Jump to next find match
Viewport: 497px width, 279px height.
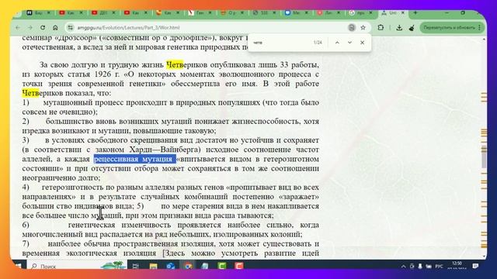click(349, 43)
